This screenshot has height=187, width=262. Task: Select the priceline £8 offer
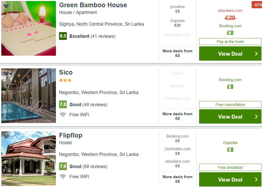[x=177, y=9]
